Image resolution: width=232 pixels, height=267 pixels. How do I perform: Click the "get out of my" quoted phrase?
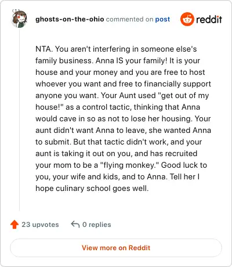184,96
